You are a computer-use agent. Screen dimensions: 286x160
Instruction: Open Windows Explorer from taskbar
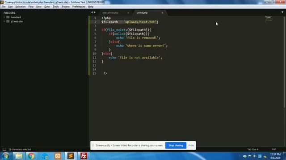[19, 156]
